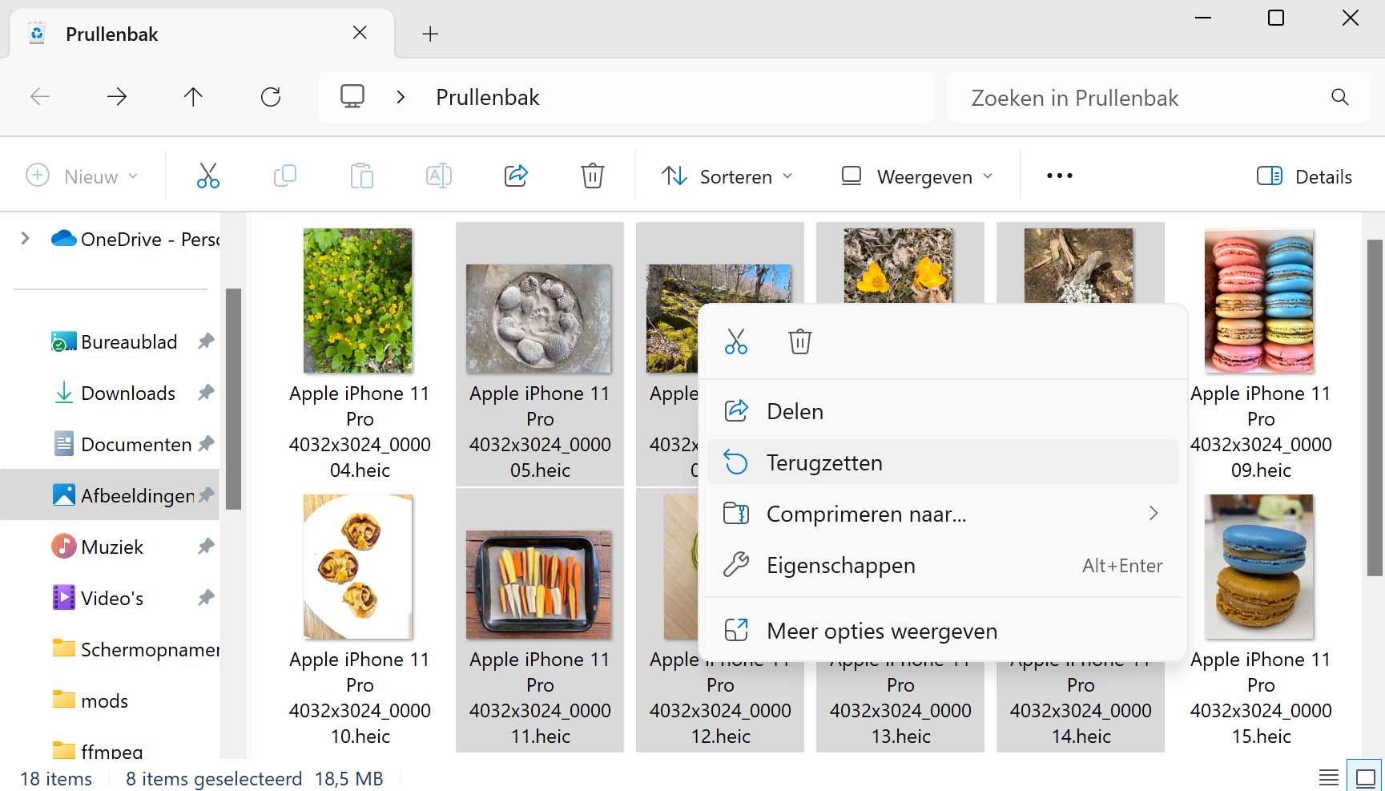Switch to large thumbnails view in status bar

pyautogui.click(x=1365, y=777)
